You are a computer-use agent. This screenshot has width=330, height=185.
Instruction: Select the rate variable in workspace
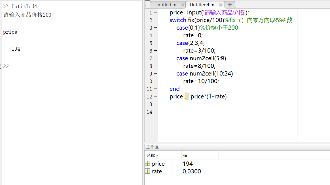tap(156, 171)
